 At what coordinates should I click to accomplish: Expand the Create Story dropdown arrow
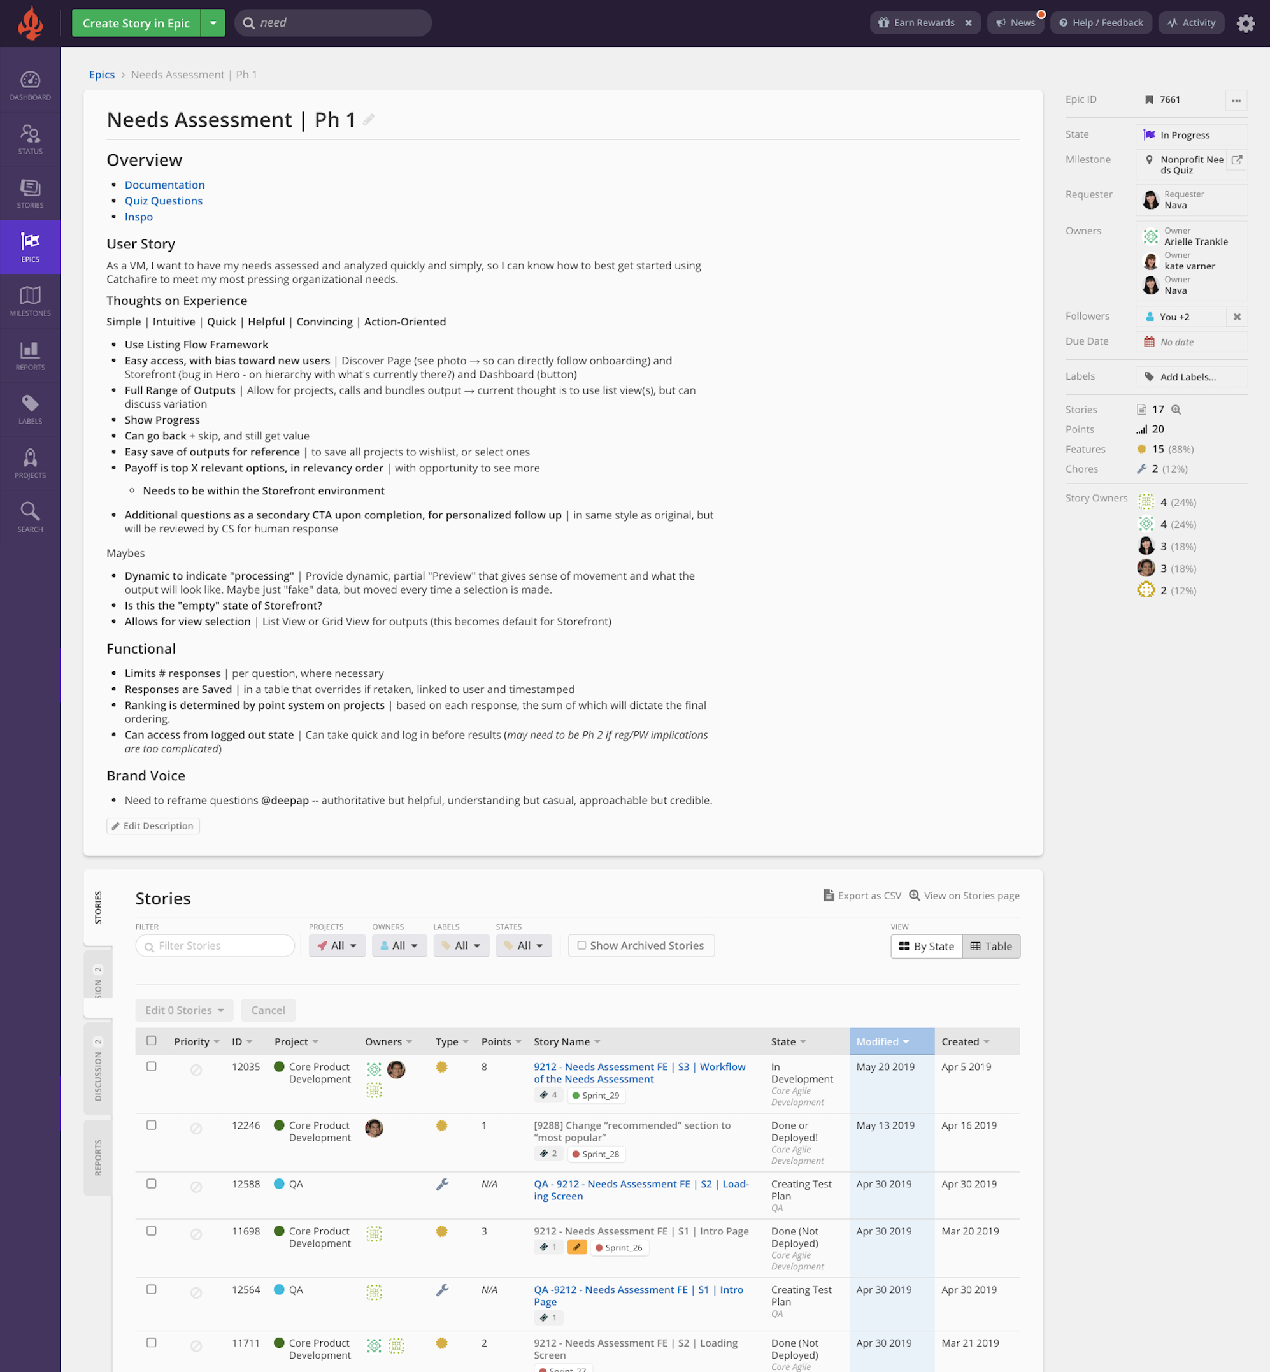213,24
